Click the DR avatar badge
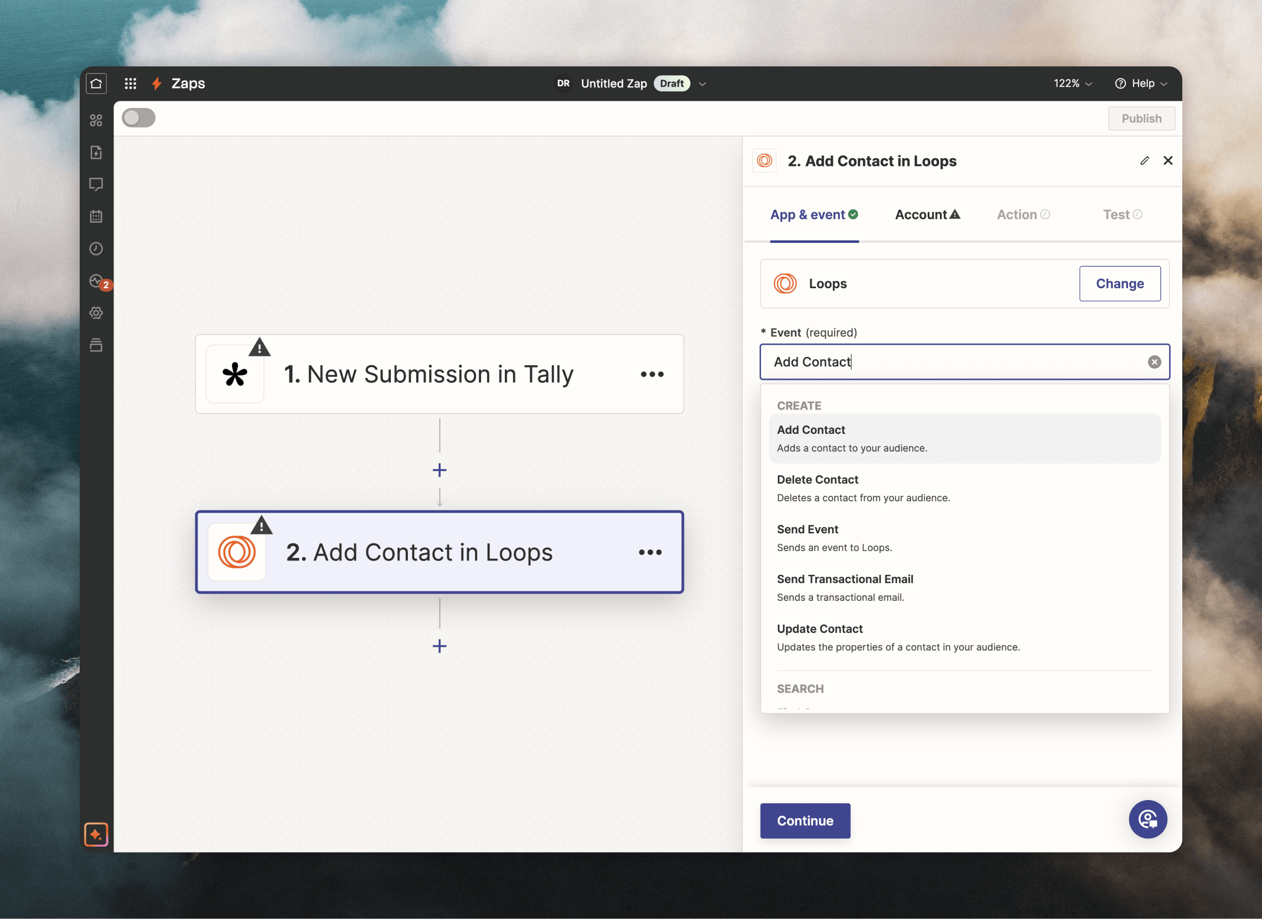Image resolution: width=1262 pixels, height=919 pixels. (x=563, y=84)
